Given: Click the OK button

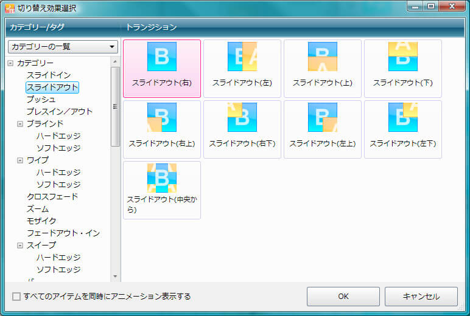Looking at the screenshot, I should [343, 297].
